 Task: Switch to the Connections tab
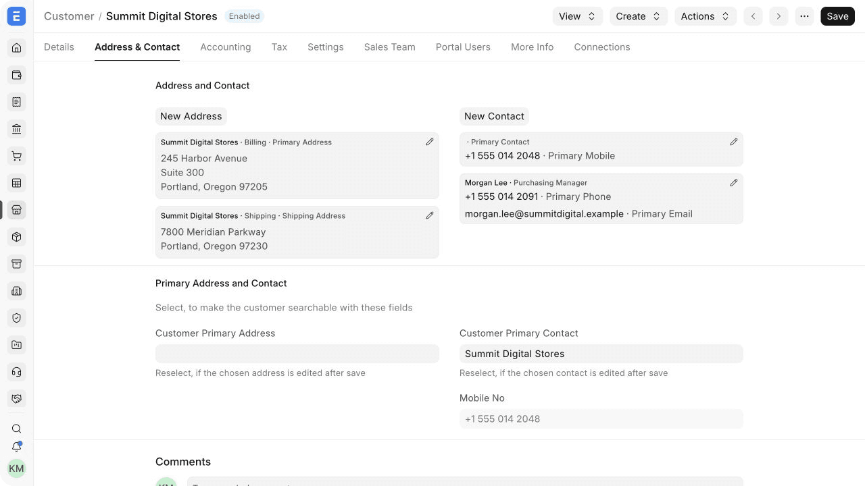pos(602,47)
